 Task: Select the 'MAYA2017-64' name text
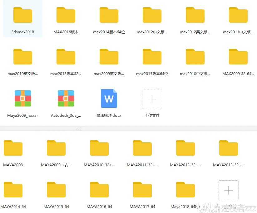pyautogui.click(x=142, y=207)
